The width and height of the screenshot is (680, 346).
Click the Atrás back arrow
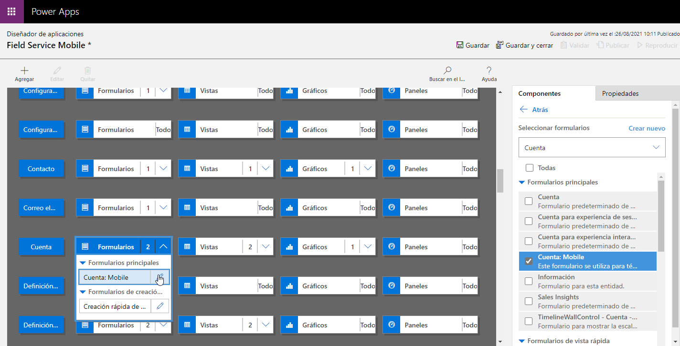[x=524, y=109]
